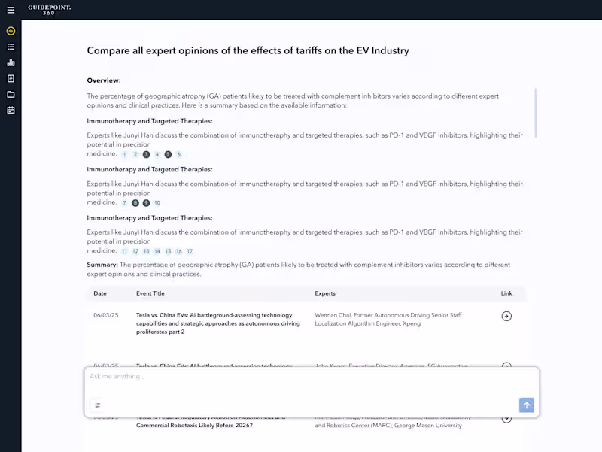
Task: Click the Guidepoint 360 logo
Action: point(50,9)
